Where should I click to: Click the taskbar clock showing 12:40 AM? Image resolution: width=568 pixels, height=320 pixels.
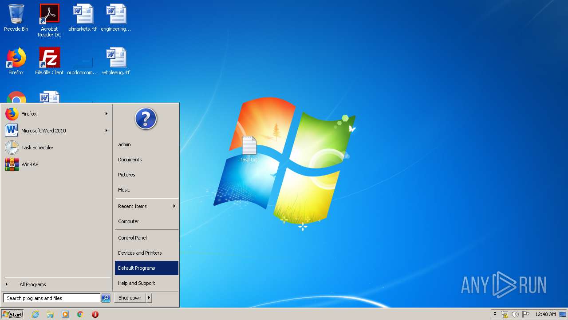tap(545, 314)
